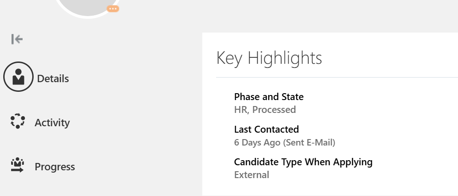Click the circled Details person icon
This screenshot has height=196, width=458.
[x=18, y=77]
